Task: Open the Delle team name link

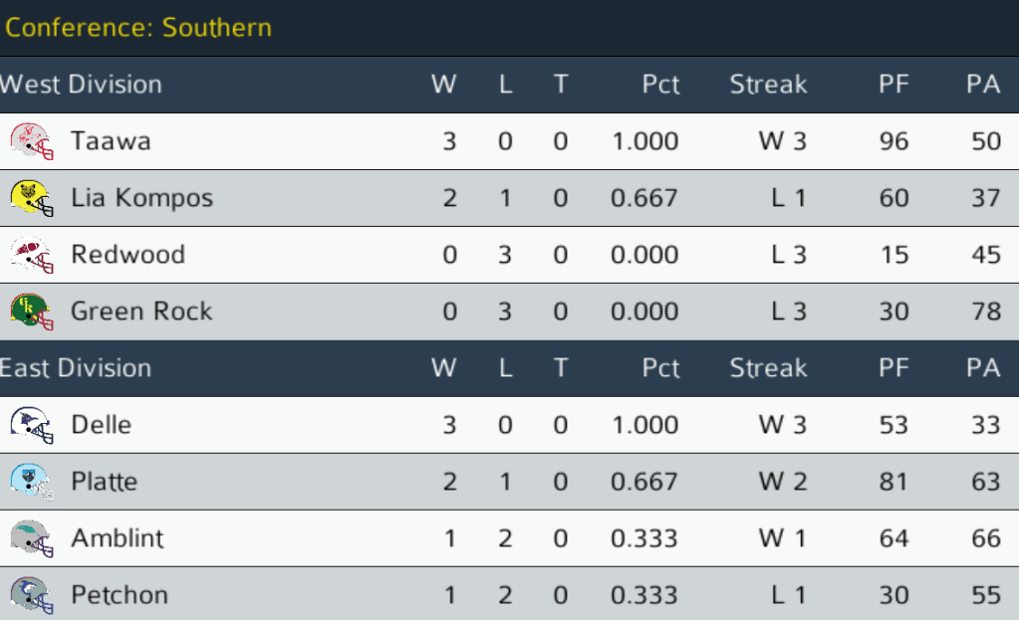Action: (x=101, y=426)
